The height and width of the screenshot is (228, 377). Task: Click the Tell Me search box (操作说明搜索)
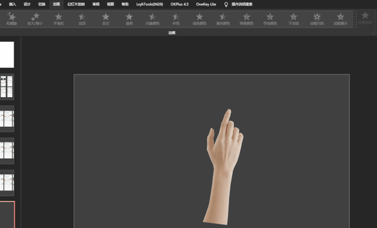pyautogui.click(x=242, y=4)
